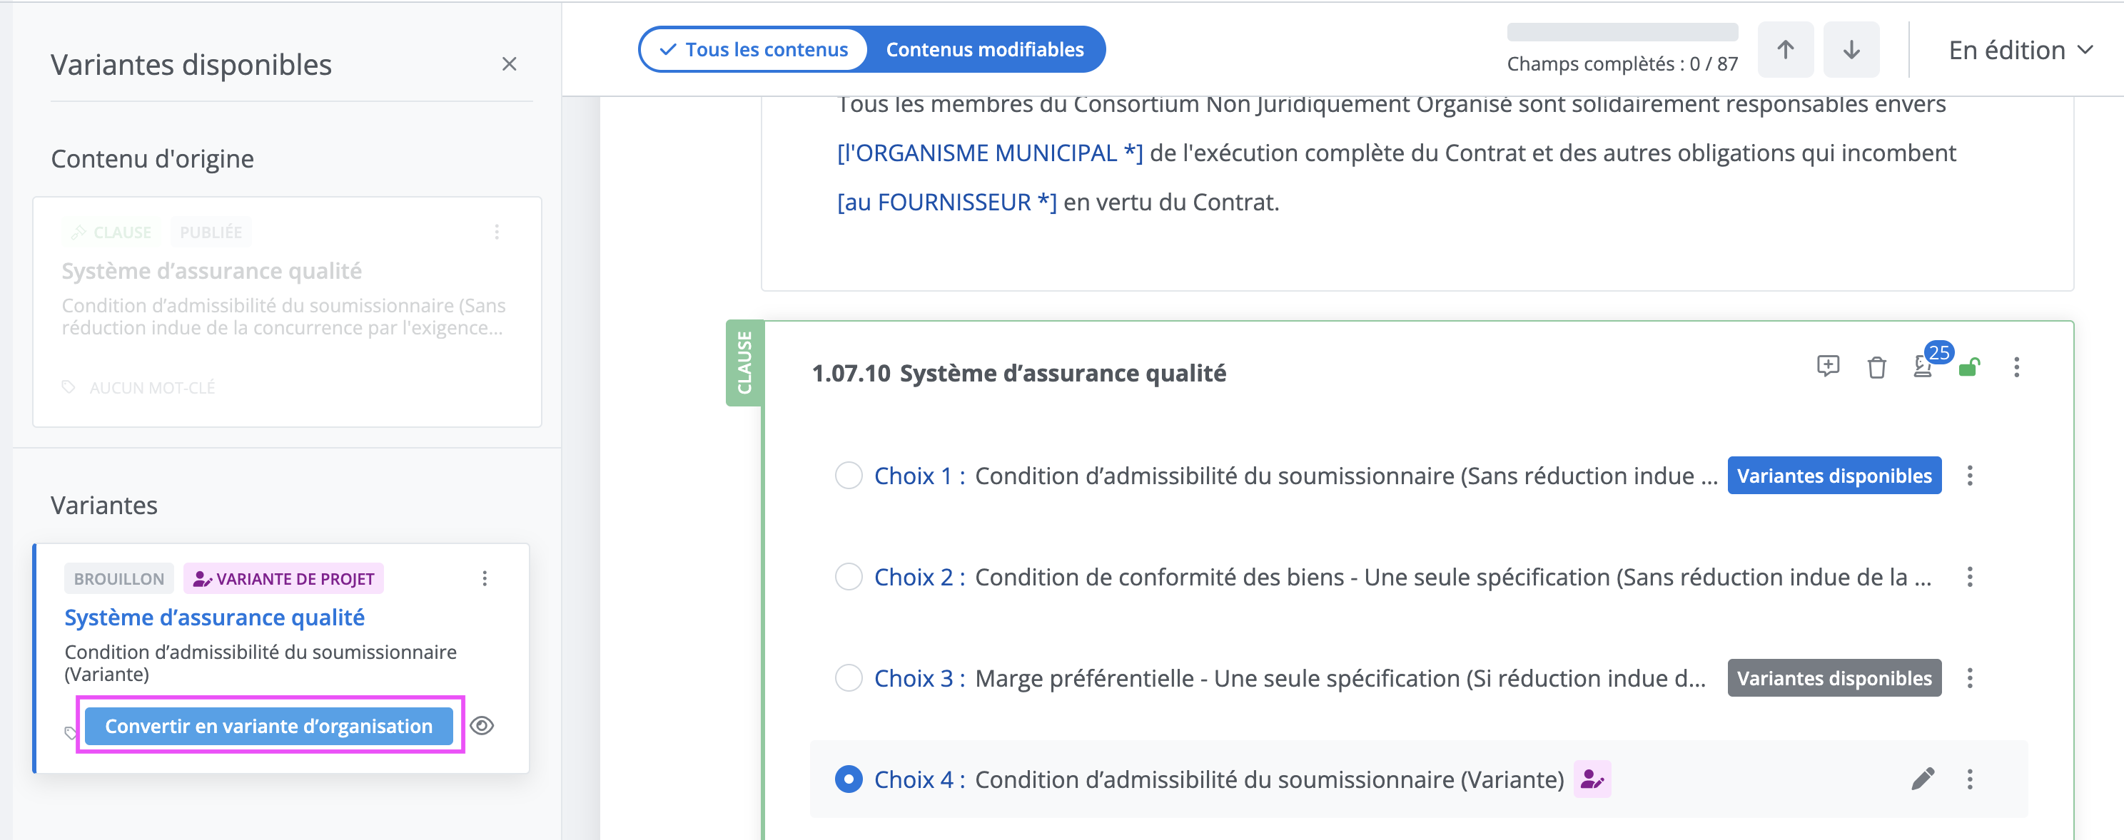Viewport: 2124px width, 840px height.
Task: Select the Choix 2 radio button
Action: pos(849,576)
